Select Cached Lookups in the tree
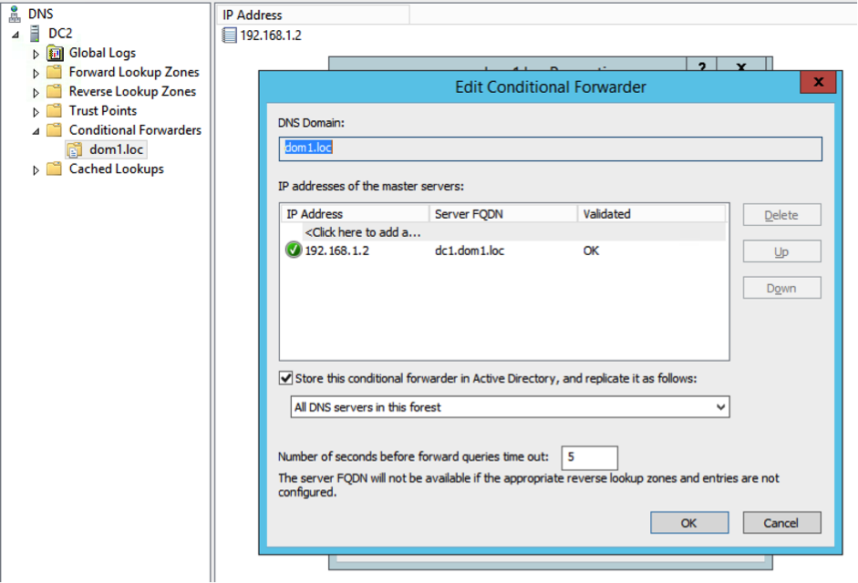 [116, 169]
